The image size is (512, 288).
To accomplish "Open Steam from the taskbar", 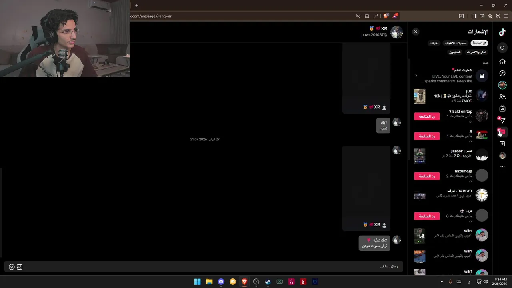I will click(x=268, y=282).
